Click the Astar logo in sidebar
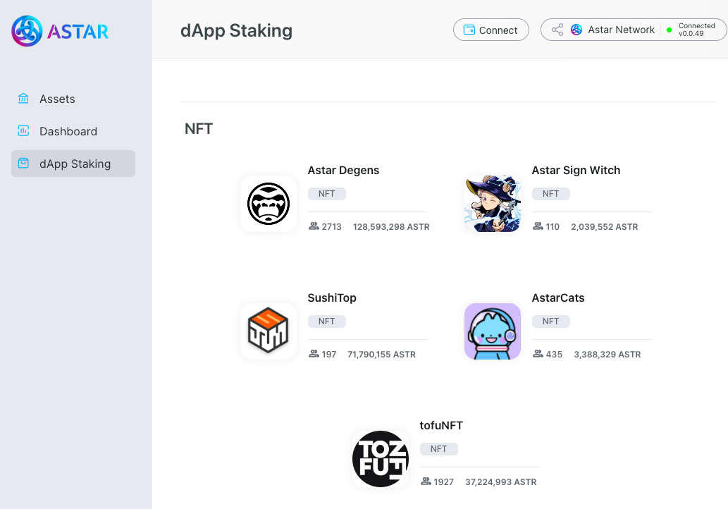The height and width of the screenshot is (509, 728). pyautogui.click(x=60, y=31)
